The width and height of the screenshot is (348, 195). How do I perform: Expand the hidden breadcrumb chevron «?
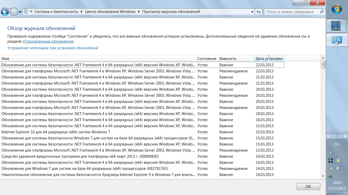pos(31,12)
